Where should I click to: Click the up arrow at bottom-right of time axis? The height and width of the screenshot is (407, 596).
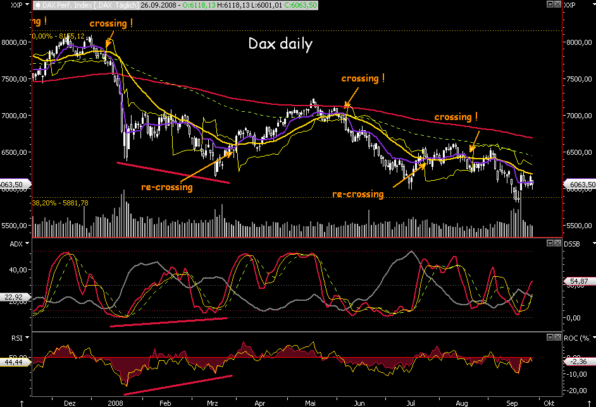click(589, 403)
